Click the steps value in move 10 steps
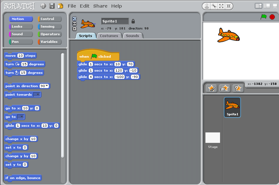This screenshot has height=185, width=279. tap(21, 55)
